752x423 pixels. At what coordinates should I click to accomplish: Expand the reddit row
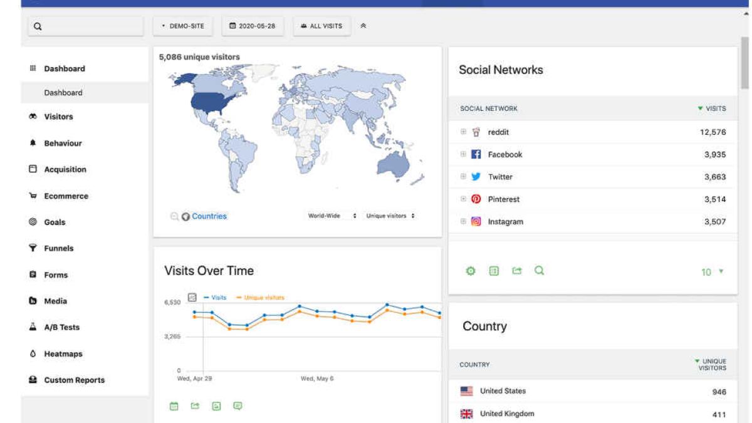(463, 132)
